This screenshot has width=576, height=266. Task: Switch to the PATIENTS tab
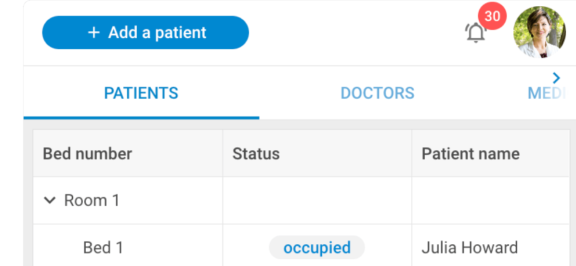(x=142, y=93)
